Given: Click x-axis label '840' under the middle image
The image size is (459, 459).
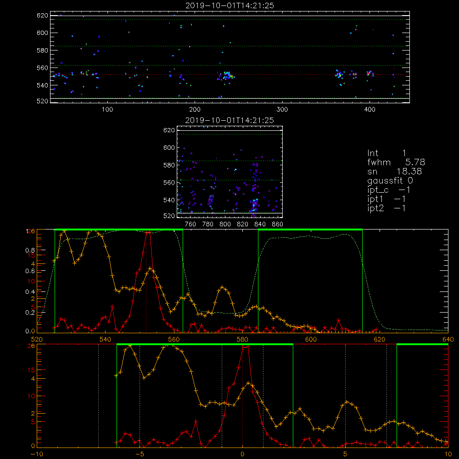Looking at the screenshot, I should pos(260,224).
